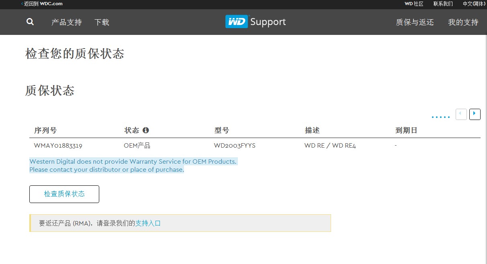Click model number WD2003FYYS
The width and height of the screenshot is (487, 264).
(x=235, y=146)
